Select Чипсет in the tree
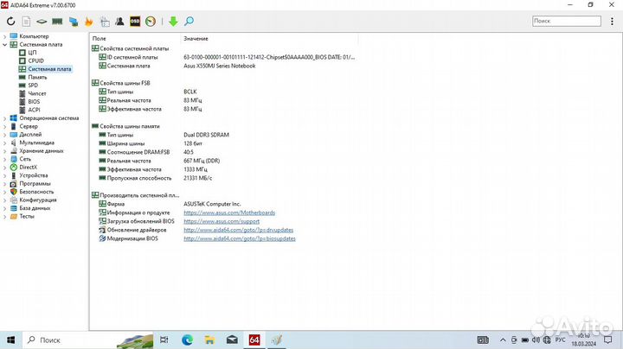Screen dimensions: 623x349 [37, 93]
